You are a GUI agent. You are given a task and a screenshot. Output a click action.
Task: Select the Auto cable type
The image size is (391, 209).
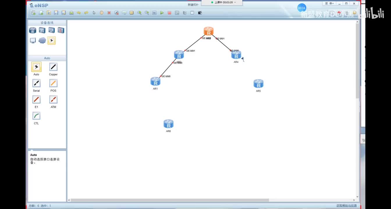pyautogui.click(x=36, y=67)
